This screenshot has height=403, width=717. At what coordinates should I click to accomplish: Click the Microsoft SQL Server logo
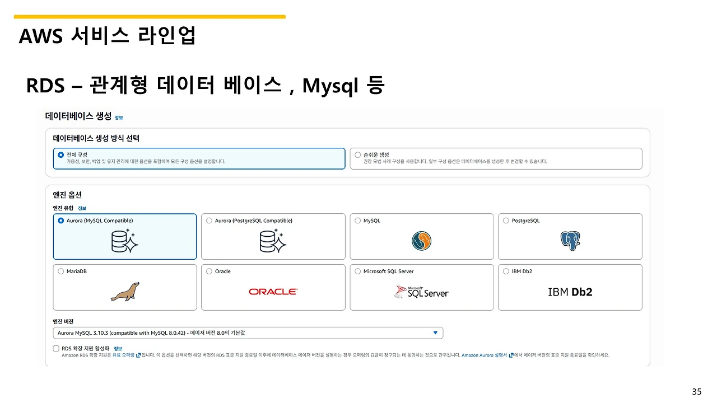click(422, 292)
